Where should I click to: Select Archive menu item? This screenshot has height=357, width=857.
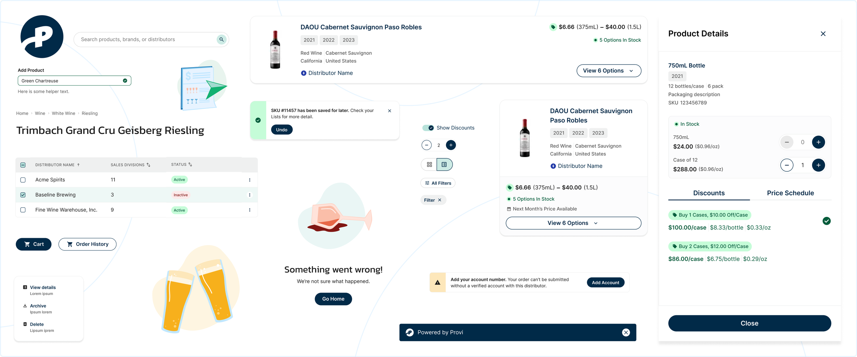38,309
